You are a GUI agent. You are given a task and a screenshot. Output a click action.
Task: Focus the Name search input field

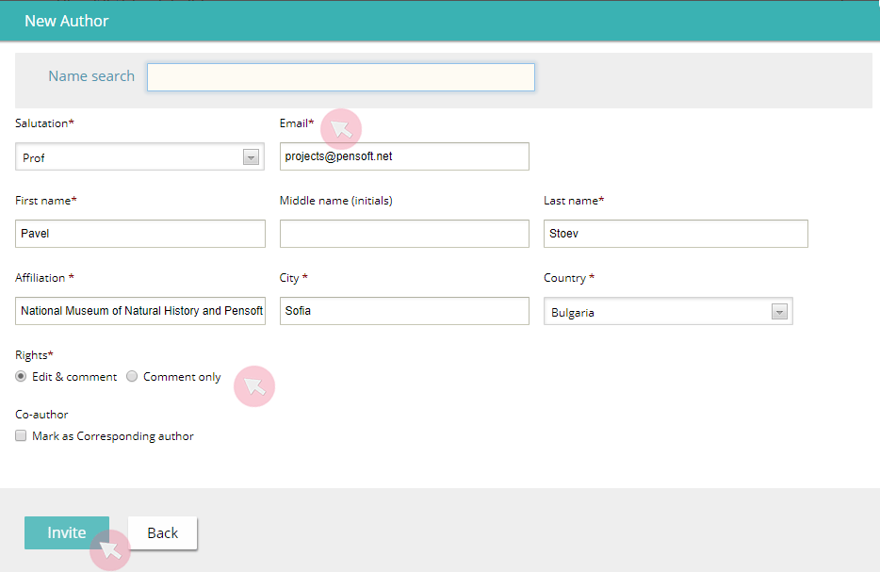(x=341, y=77)
